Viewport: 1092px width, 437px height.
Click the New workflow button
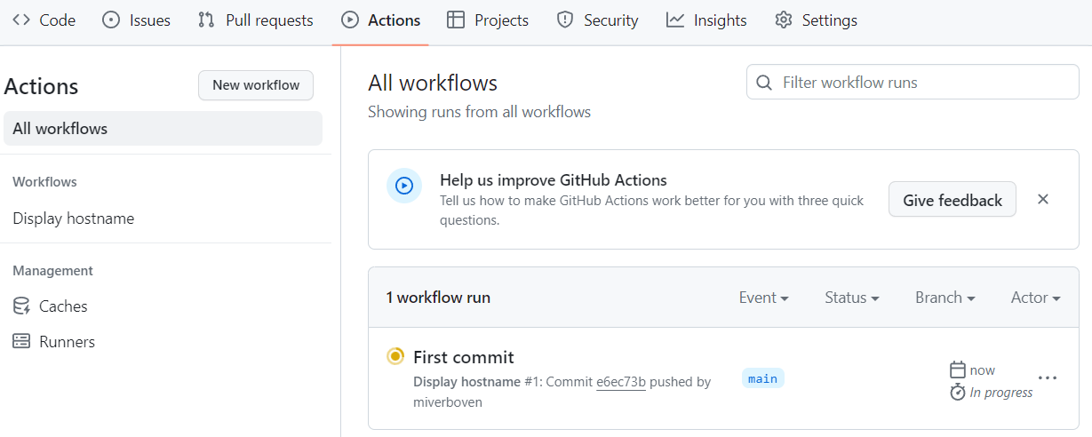(x=256, y=85)
